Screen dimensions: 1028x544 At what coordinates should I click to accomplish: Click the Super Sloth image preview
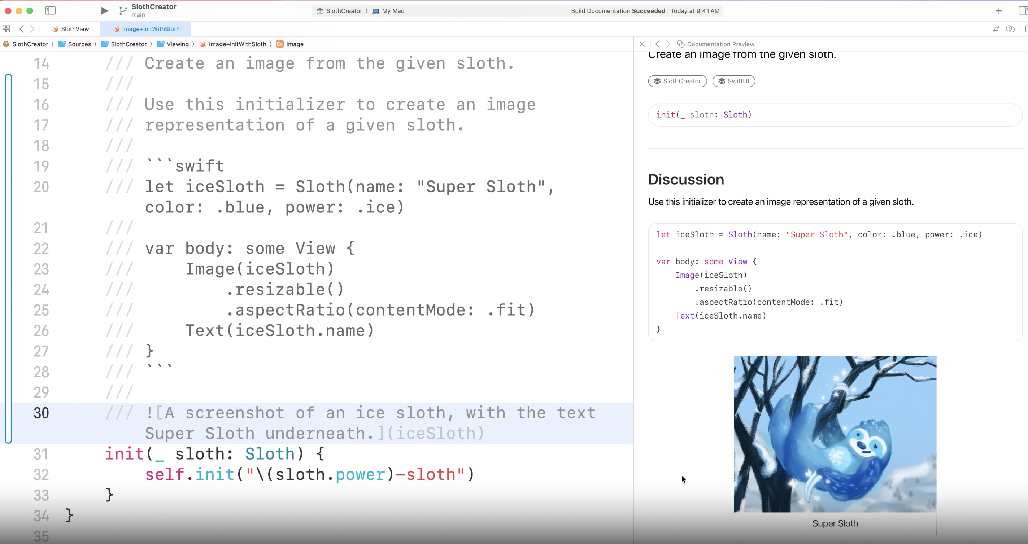[x=835, y=434]
